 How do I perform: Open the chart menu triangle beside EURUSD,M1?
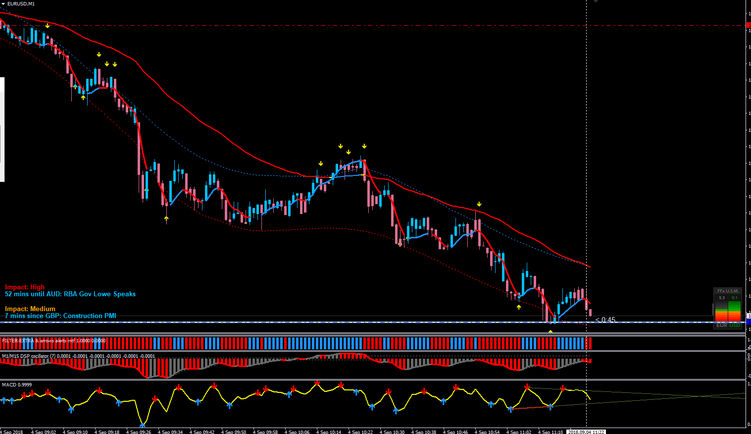point(3,4)
